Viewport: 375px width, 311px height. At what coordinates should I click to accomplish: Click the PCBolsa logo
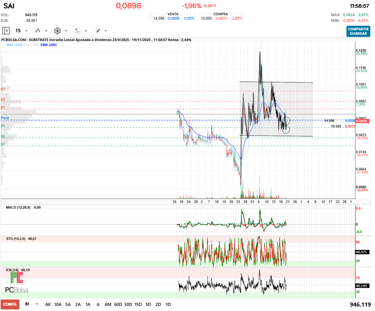(x=17, y=282)
